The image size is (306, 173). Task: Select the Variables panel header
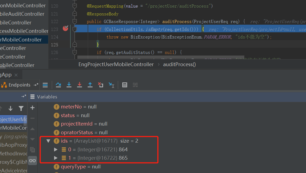[x=47, y=97]
